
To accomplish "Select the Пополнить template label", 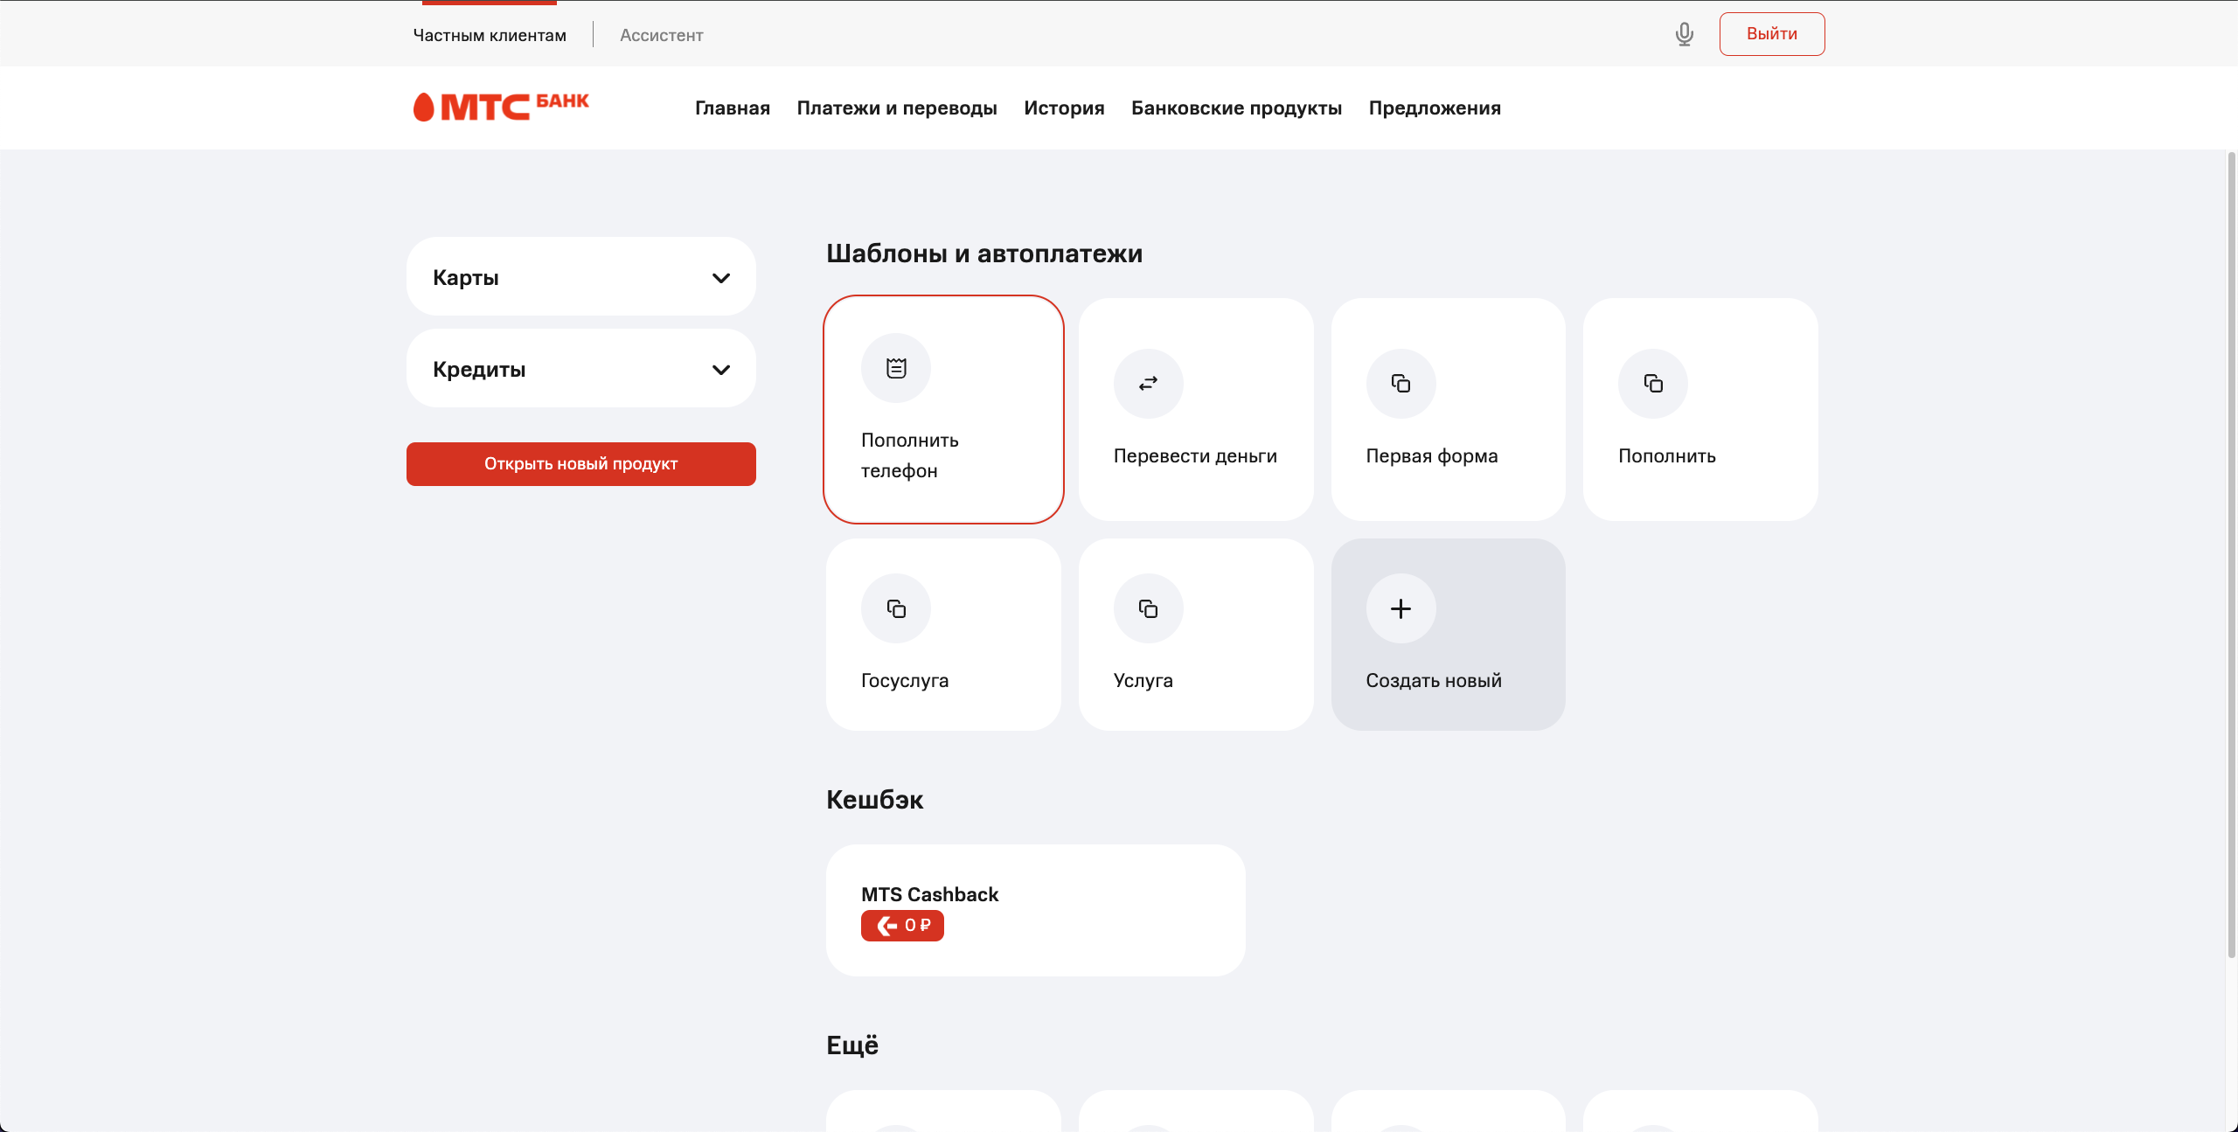I will [x=1667, y=456].
